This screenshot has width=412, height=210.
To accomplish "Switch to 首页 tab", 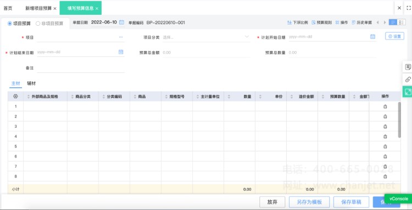I will pos(8,8).
